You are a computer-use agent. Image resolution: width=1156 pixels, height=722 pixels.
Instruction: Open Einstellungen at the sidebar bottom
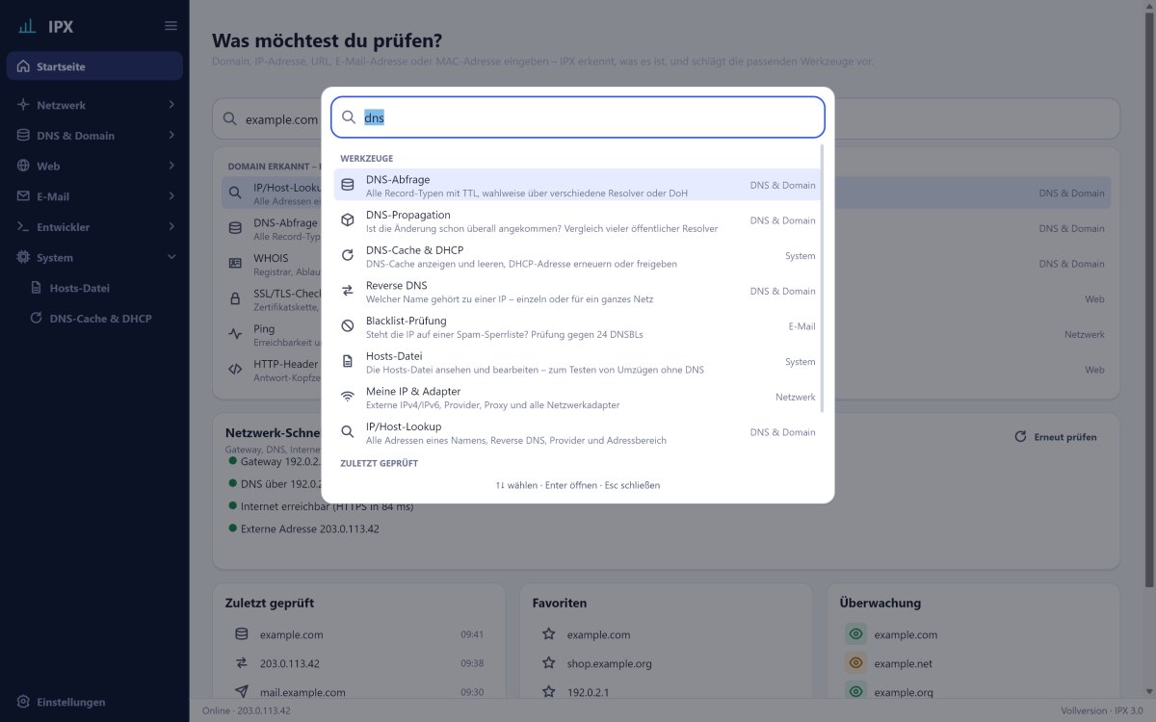click(94, 702)
